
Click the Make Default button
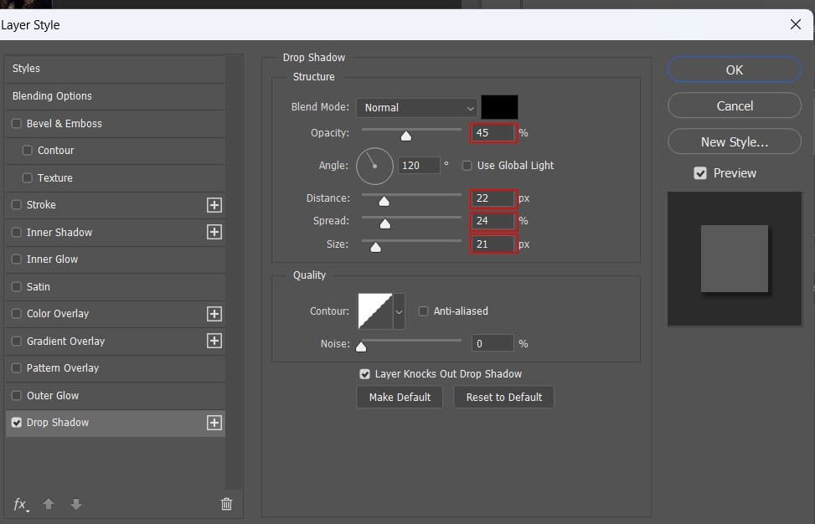pyautogui.click(x=400, y=398)
